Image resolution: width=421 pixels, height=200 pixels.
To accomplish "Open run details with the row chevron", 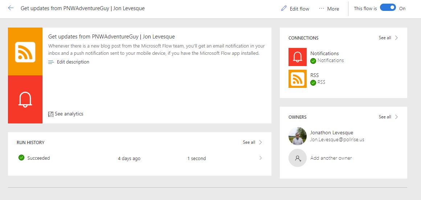I will (x=261, y=158).
